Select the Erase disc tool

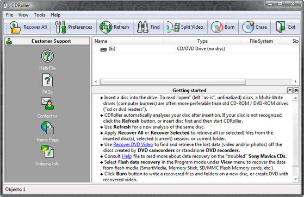248,27
